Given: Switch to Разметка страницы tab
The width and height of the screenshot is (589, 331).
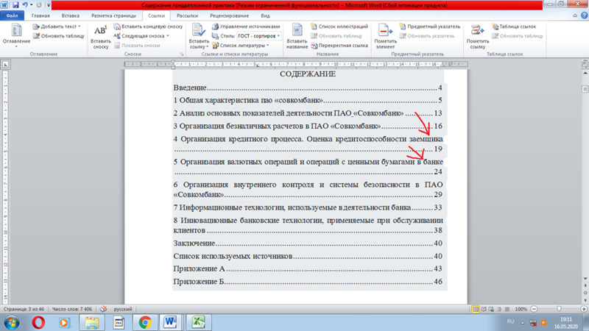Looking at the screenshot, I should (x=113, y=15).
